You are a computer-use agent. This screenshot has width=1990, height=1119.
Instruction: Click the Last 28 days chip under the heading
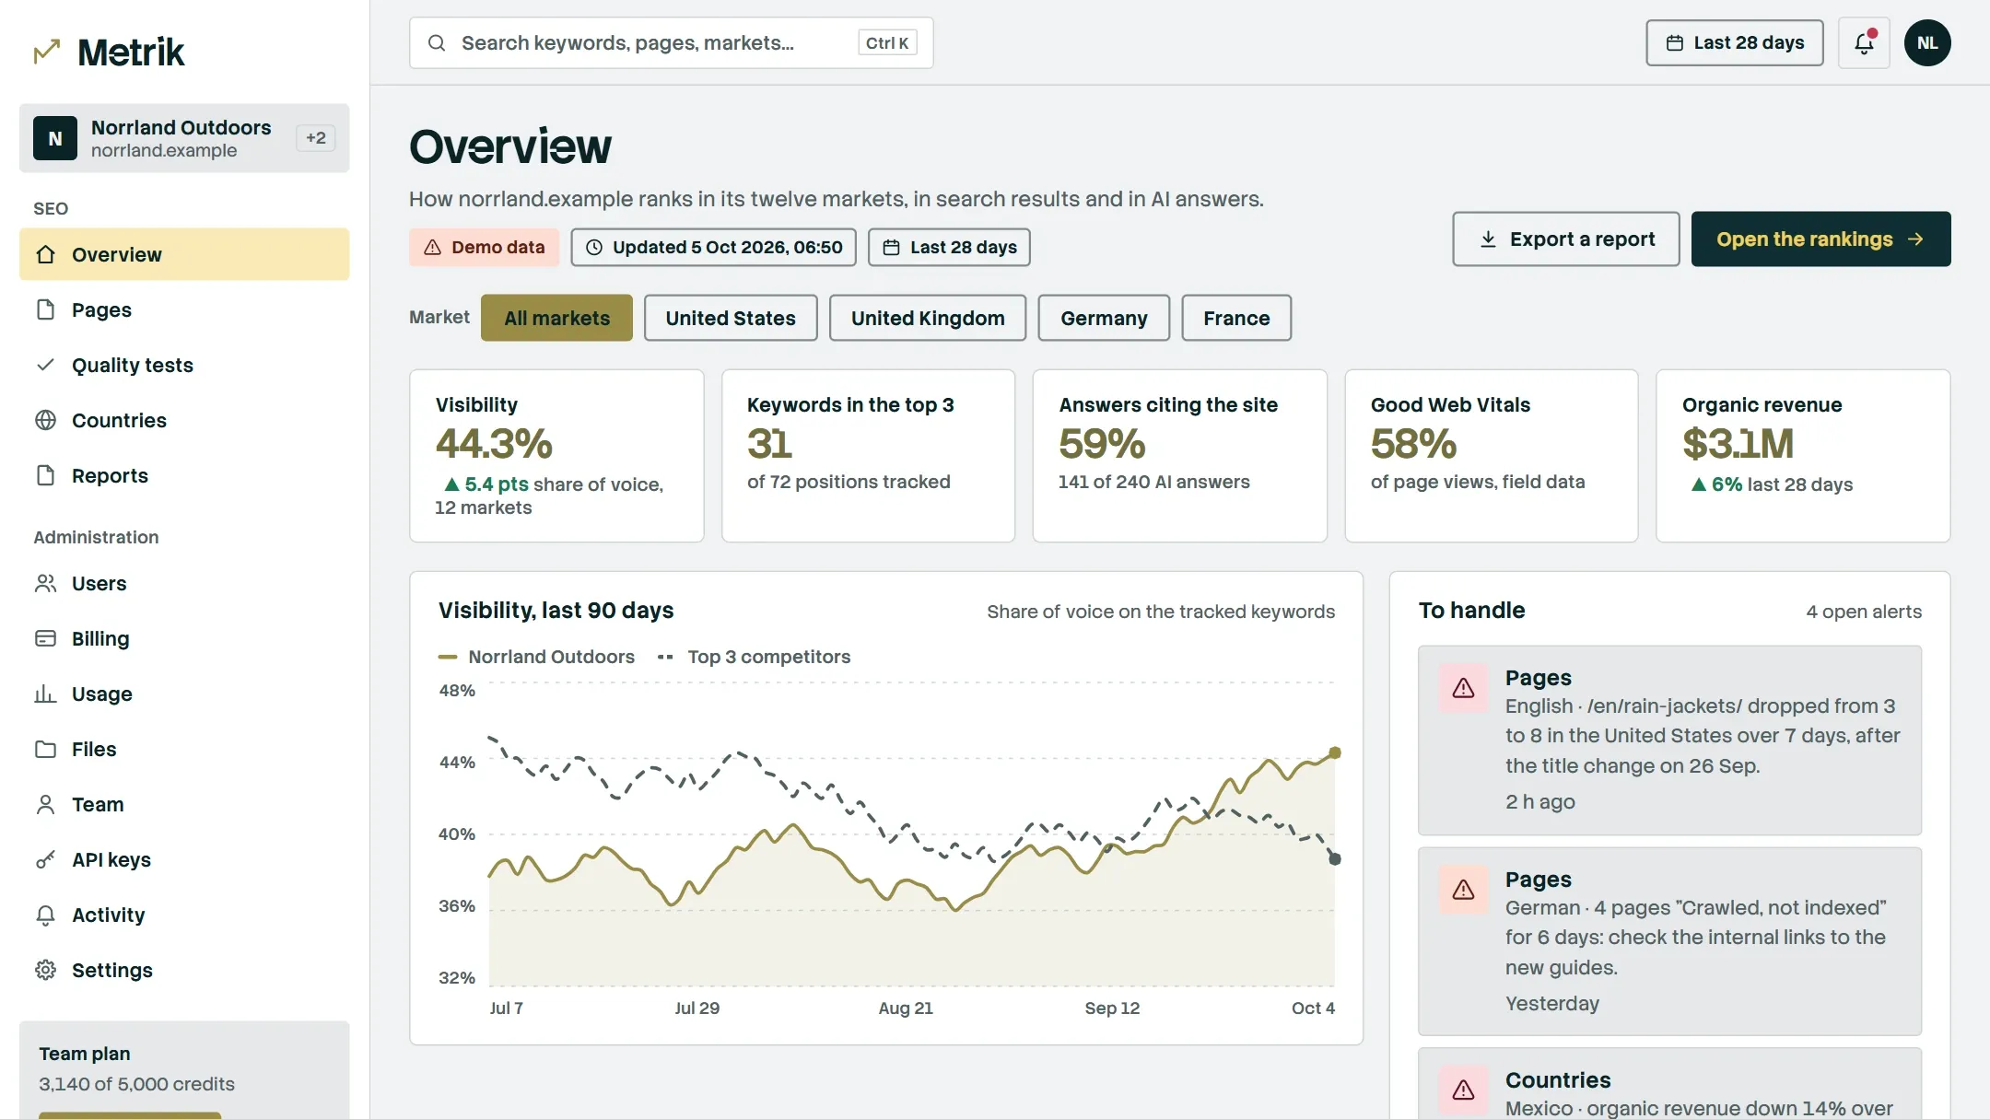(x=949, y=247)
